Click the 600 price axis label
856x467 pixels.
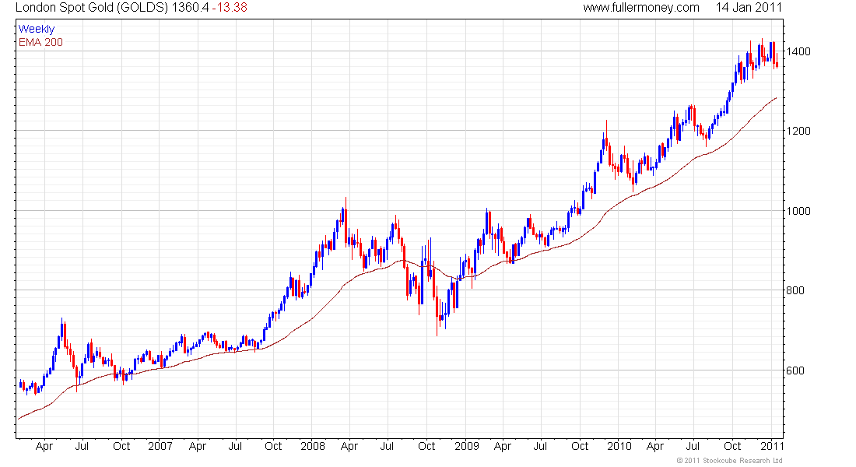click(x=795, y=370)
